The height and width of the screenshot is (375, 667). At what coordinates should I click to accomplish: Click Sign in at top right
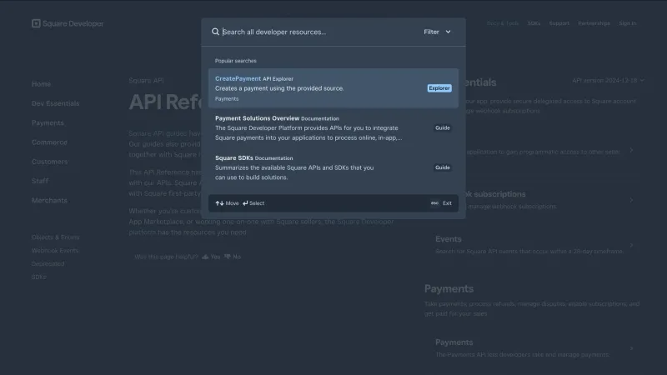point(628,23)
